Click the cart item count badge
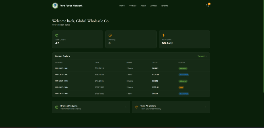Screen dimensions: 264x128 [x=209, y=4]
